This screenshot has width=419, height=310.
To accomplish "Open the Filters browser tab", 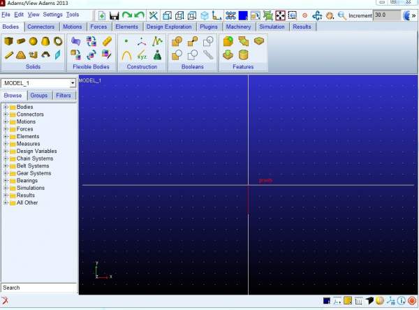I will click(64, 96).
